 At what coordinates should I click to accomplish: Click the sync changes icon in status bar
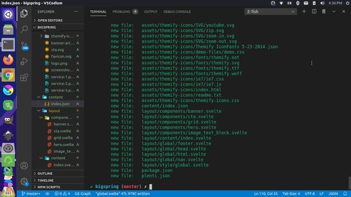tap(47, 194)
